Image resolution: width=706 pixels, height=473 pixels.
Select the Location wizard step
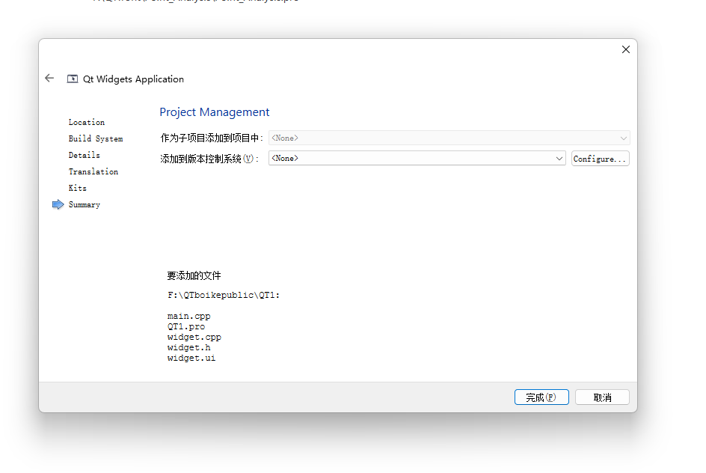pos(87,122)
